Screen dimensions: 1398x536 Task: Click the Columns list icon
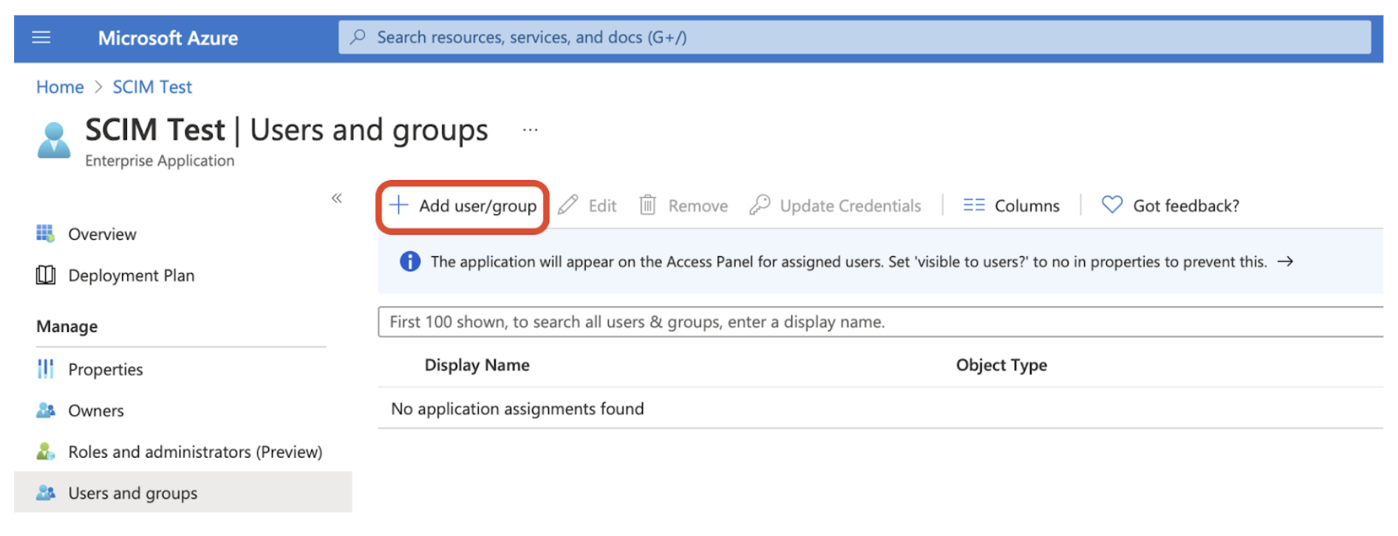point(974,205)
